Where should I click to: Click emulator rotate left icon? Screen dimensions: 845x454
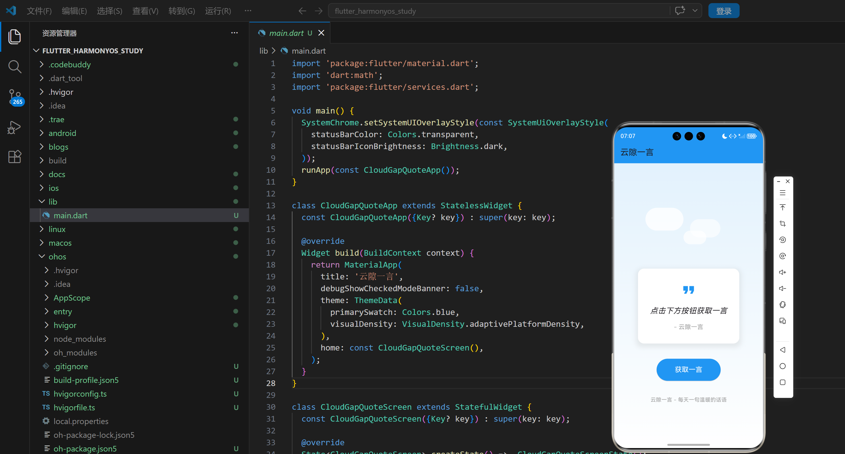[x=782, y=240]
